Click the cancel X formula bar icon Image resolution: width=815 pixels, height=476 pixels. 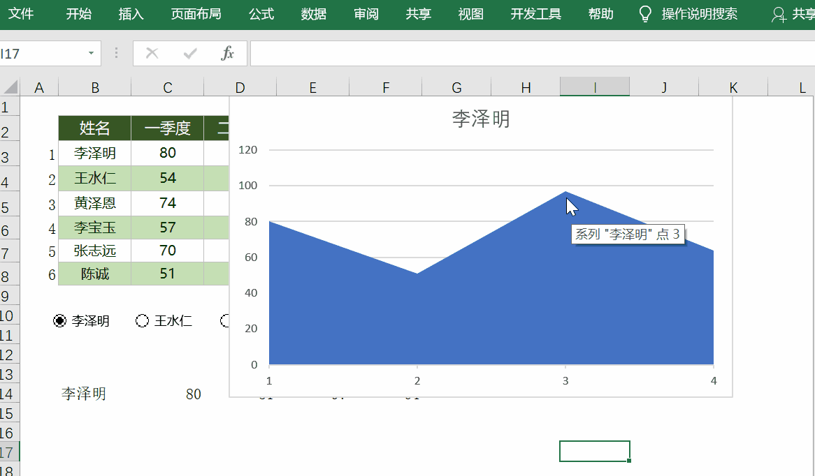click(x=152, y=54)
